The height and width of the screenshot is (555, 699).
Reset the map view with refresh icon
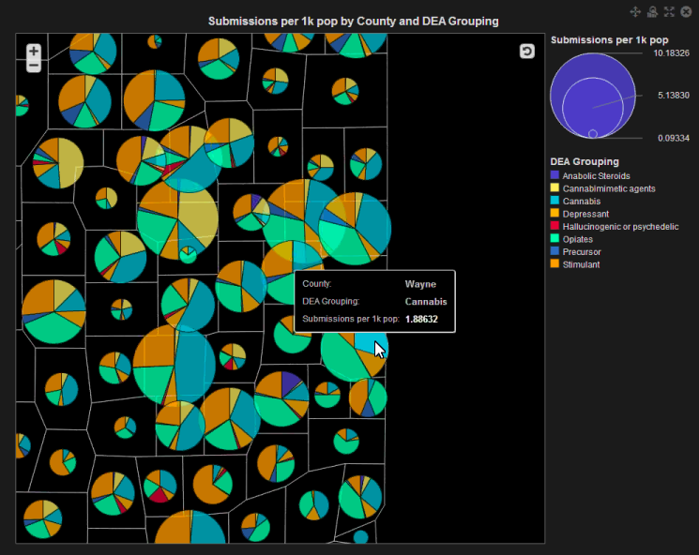[x=526, y=52]
